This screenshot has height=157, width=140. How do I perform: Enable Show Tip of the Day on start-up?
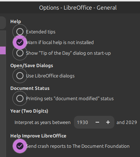20,53
